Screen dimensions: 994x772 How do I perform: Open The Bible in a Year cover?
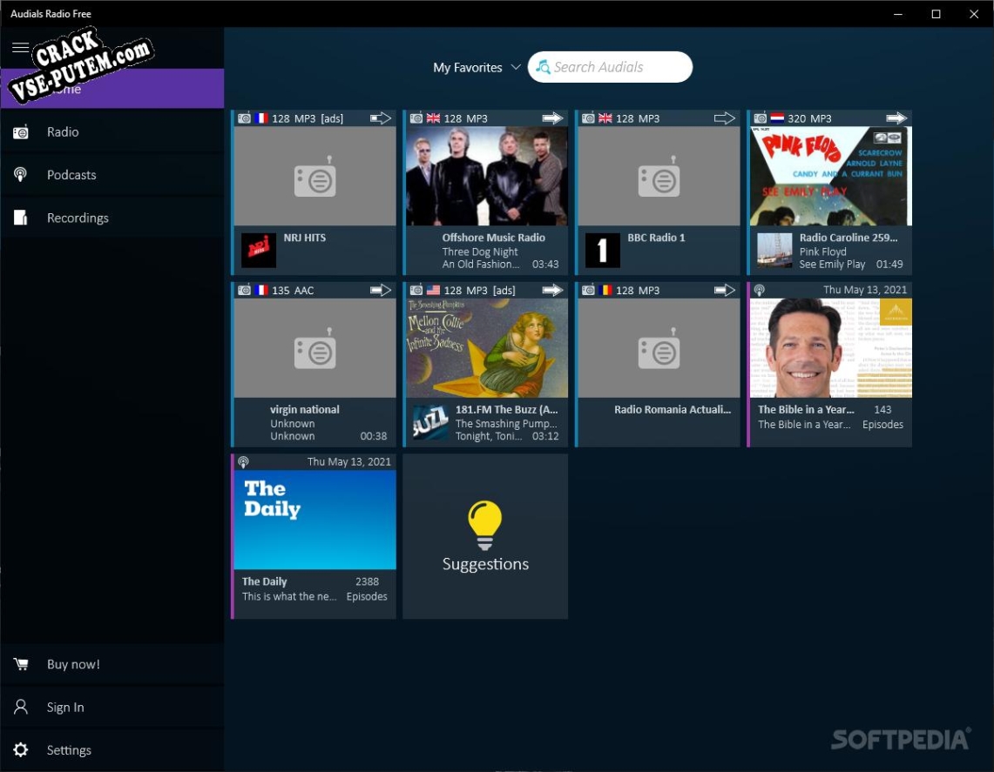[830, 348]
